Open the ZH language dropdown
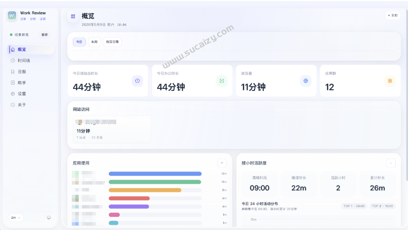This screenshot has width=408, height=230. [16, 217]
